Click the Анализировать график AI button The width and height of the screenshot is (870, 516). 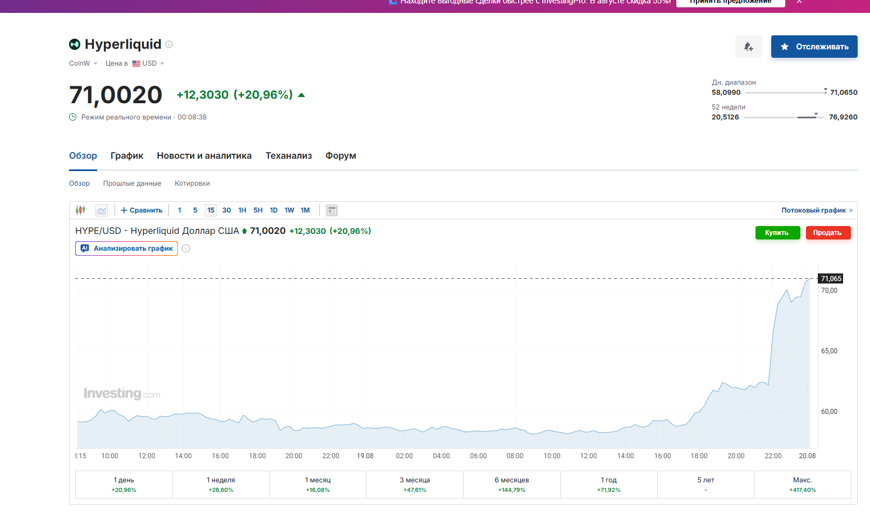[x=126, y=248]
